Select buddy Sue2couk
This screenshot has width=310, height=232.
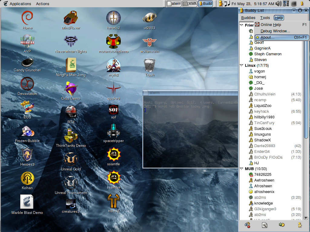pyautogui.click(x=263, y=128)
